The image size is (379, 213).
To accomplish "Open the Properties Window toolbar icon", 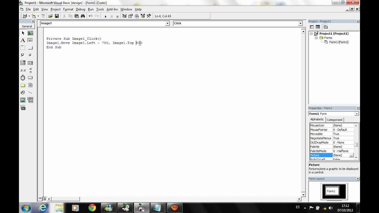I will (x=131, y=16).
